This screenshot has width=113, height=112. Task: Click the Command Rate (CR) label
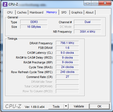40,77
